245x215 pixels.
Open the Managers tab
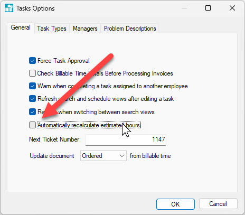coord(85,29)
